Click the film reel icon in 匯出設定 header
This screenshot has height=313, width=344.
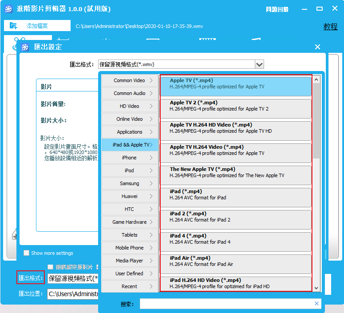(x=25, y=47)
